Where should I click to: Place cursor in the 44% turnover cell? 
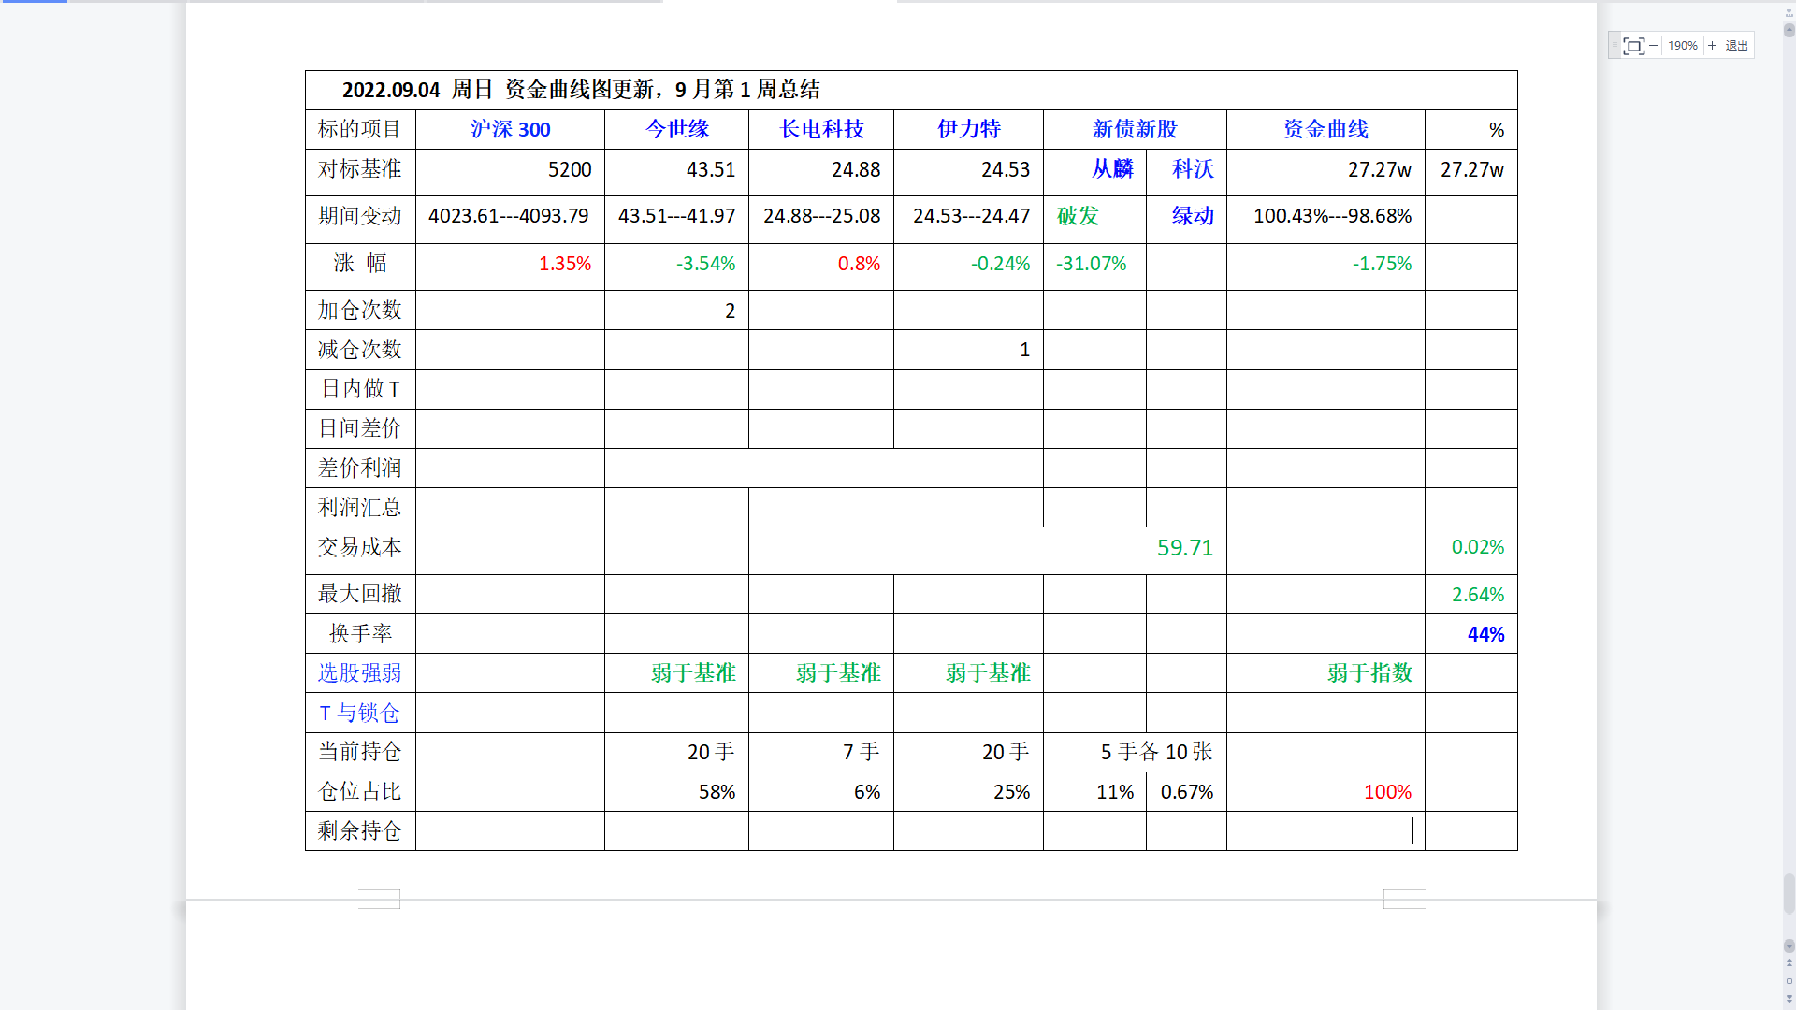click(x=1485, y=634)
